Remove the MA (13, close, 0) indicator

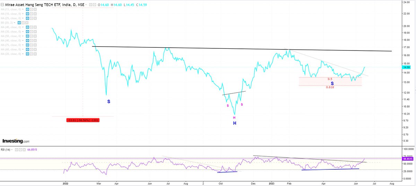click(35, 10)
